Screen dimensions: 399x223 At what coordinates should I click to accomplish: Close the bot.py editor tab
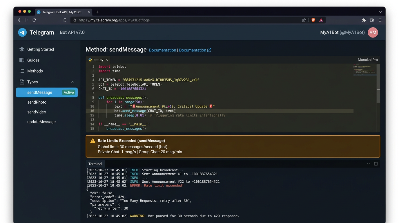[x=107, y=60]
